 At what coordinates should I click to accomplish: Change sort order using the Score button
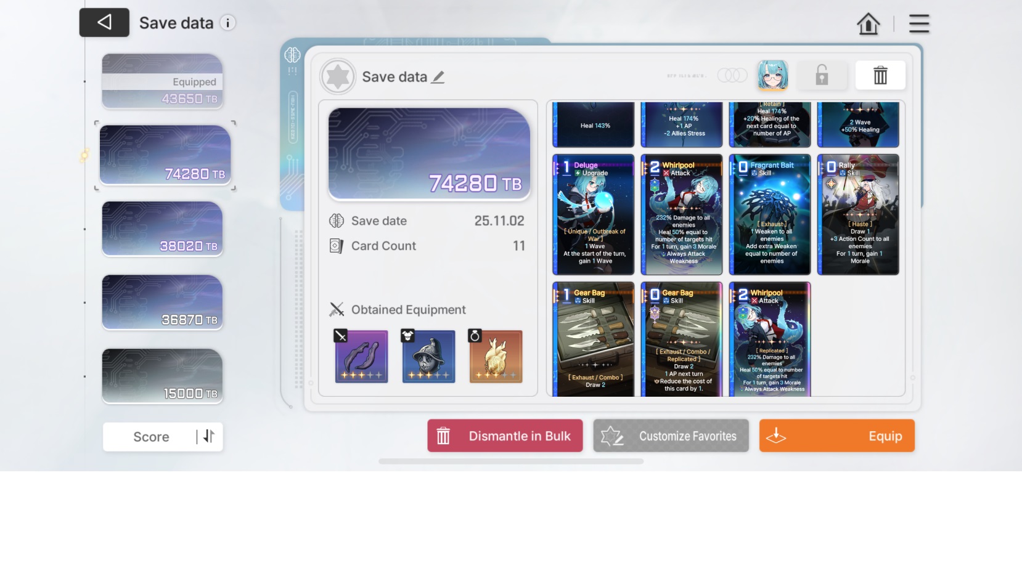tap(163, 437)
